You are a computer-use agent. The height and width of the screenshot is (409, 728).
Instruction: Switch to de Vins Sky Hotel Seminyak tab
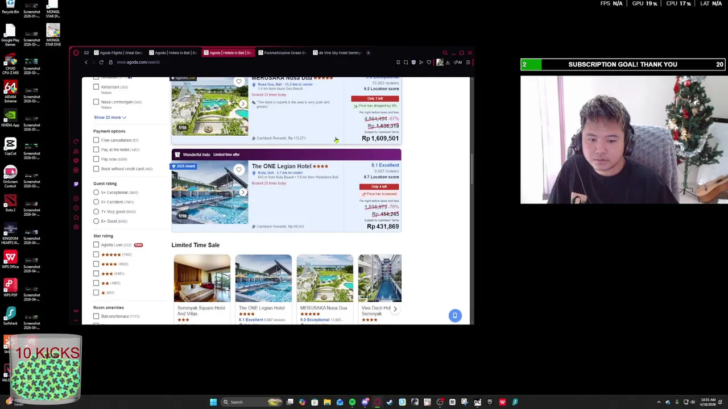pos(337,53)
